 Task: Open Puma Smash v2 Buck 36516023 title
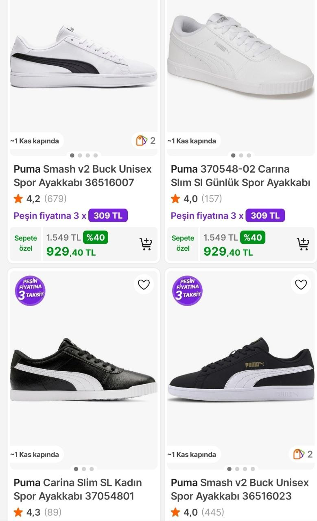(x=240, y=489)
